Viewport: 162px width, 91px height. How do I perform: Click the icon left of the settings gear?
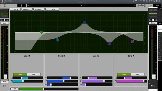click(141, 6)
